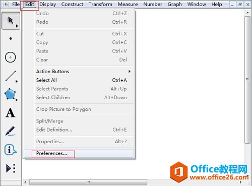Select the Information tool

[x=11, y=150]
